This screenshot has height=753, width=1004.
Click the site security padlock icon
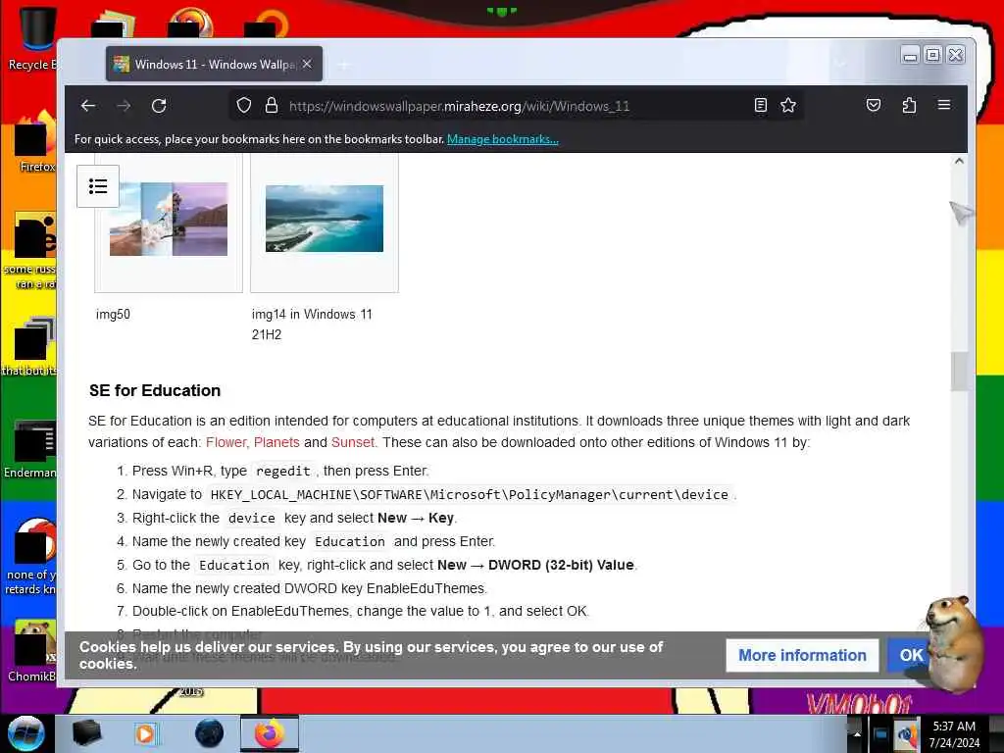272,106
